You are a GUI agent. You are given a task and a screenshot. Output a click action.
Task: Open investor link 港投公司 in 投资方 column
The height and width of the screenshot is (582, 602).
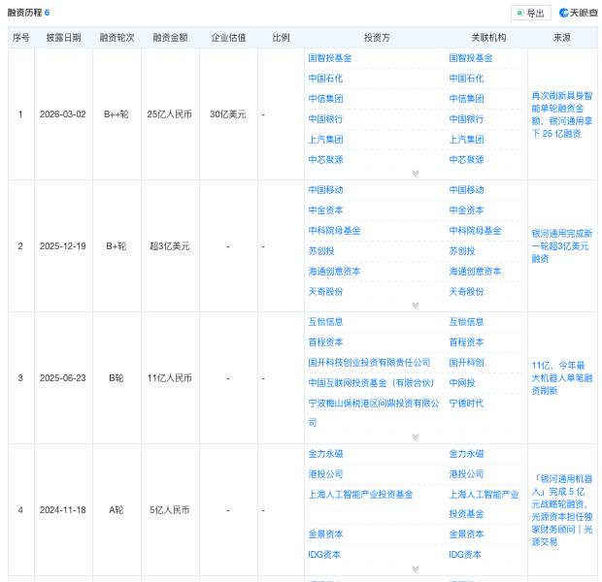coord(325,474)
